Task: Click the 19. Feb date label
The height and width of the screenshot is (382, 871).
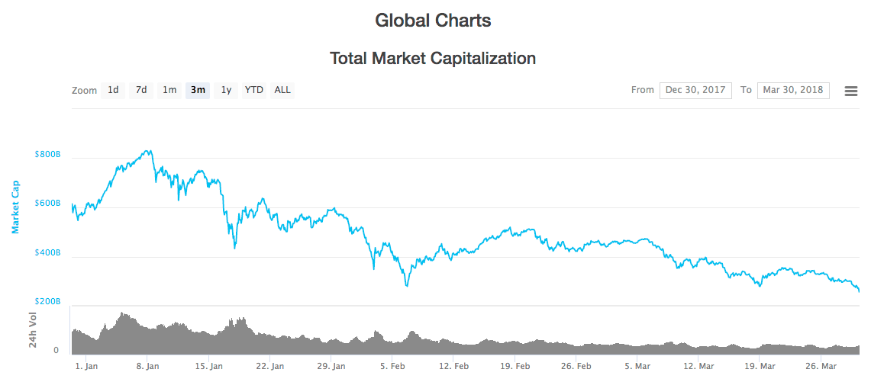Action: (x=515, y=367)
